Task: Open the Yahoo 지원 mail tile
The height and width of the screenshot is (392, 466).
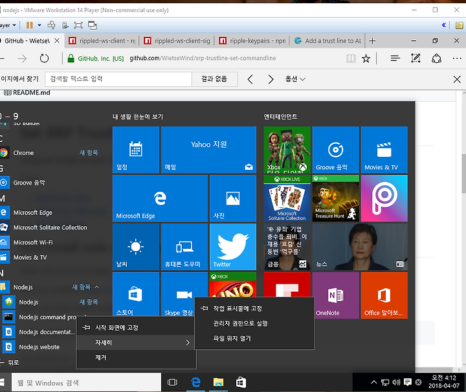Action: pyautogui.click(x=208, y=150)
